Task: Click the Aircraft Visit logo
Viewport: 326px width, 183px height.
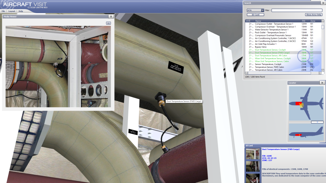Action: (25, 4)
